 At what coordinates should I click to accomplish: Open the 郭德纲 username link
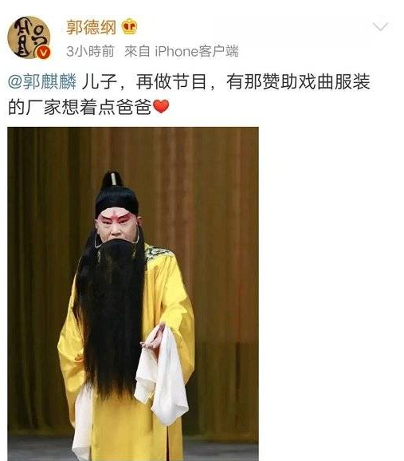(91, 27)
